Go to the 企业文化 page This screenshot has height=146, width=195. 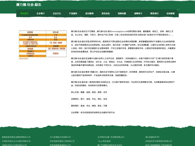57,13
